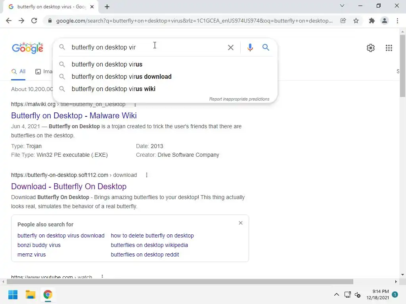Open the Extensions puzzle icon
The width and height of the screenshot is (406, 304).
372,21
